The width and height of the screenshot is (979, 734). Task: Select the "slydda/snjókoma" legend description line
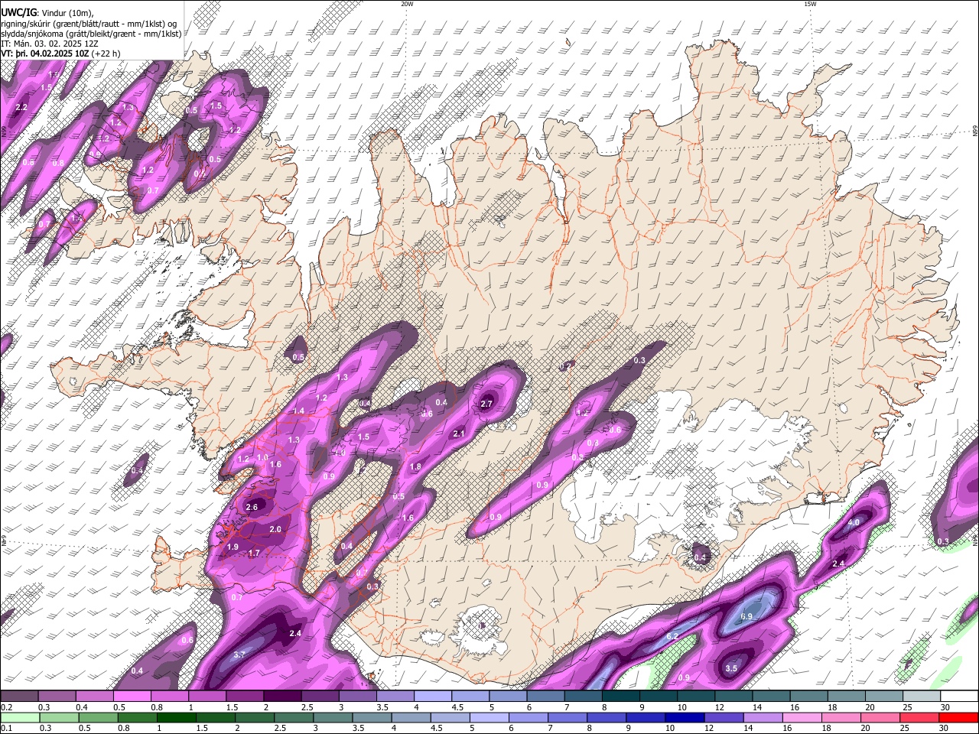click(x=91, y=34)
